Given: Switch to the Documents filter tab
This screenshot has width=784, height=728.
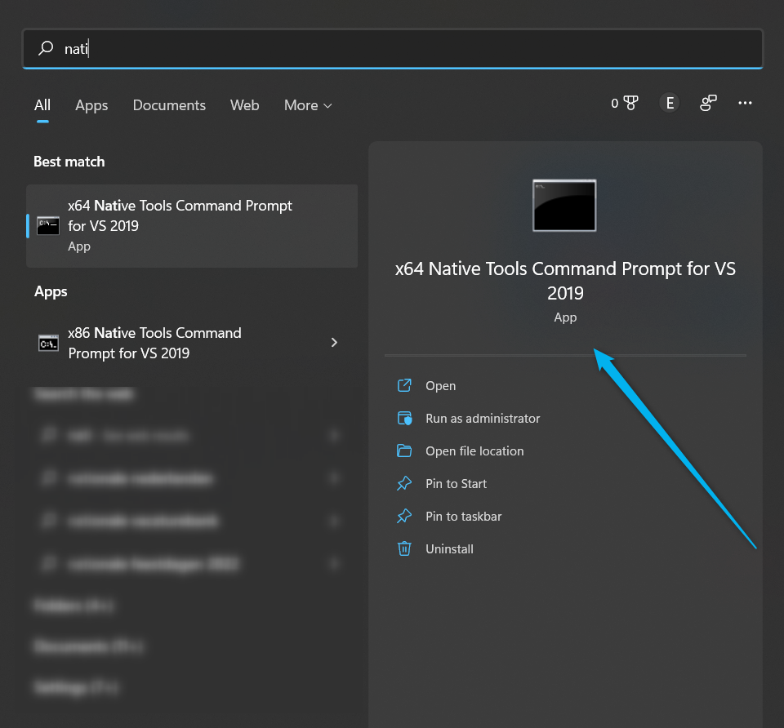Looking at the screenshot, I should pyautogui.click(x=169, y=105).
